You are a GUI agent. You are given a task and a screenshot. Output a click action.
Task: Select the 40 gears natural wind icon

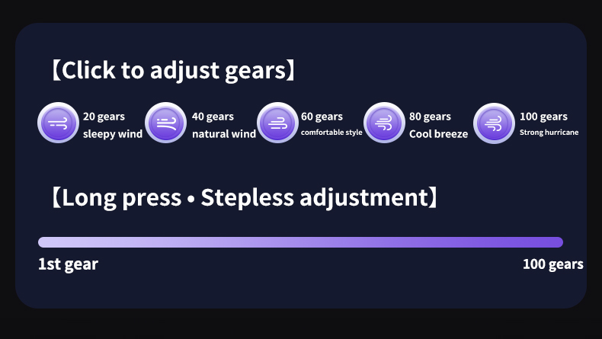(166, 123)
